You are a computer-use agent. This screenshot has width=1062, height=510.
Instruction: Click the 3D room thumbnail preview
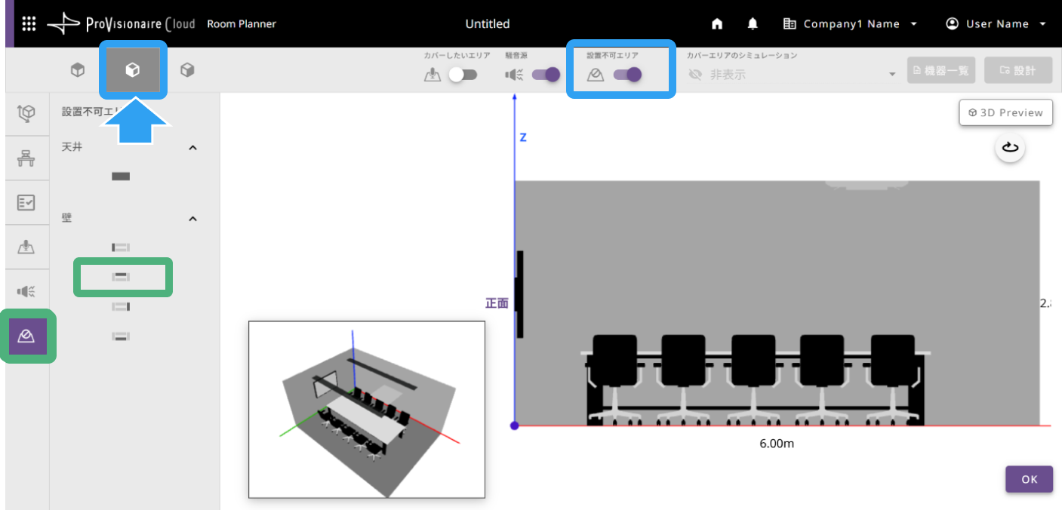point(367,410)
